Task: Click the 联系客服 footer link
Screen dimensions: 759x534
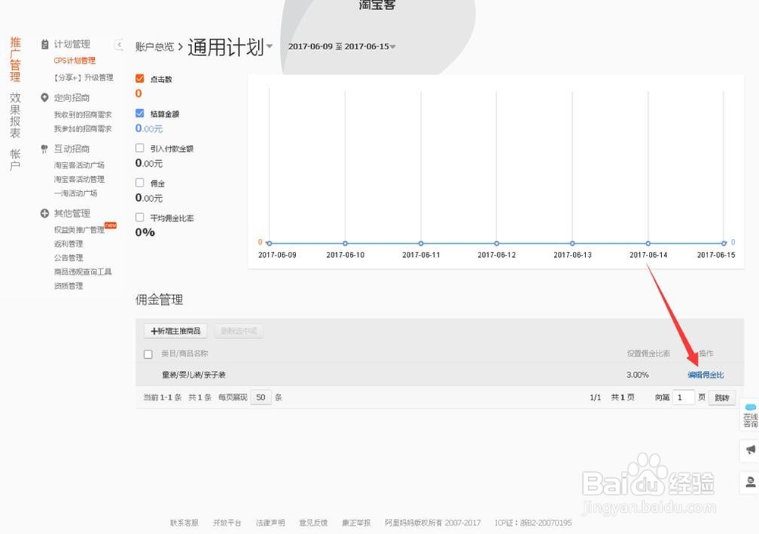Action: pyautogui.click(x=184, y=523)
